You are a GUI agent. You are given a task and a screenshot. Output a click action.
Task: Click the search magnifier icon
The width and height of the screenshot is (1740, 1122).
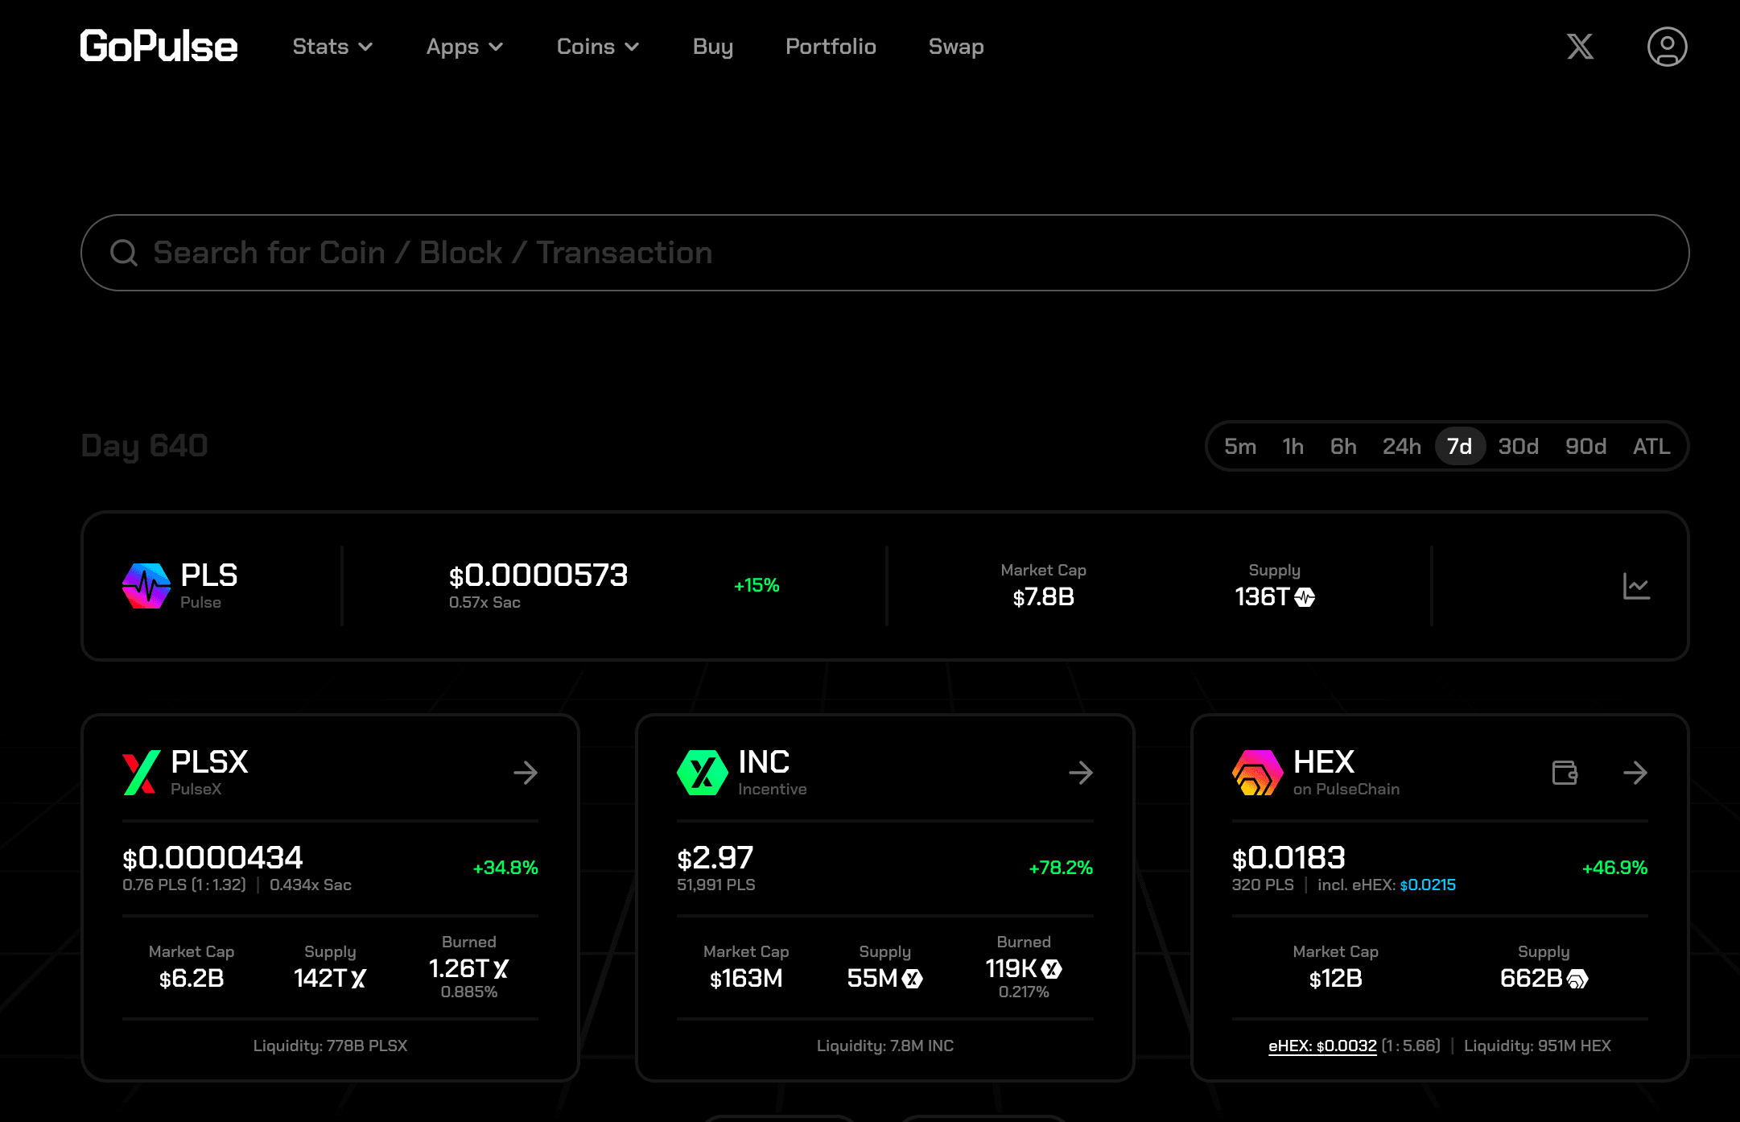tap(124, 253)
